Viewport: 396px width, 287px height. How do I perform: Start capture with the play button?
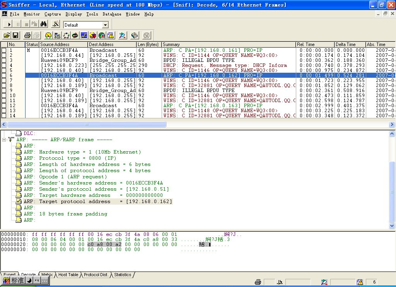click(9, 24)
